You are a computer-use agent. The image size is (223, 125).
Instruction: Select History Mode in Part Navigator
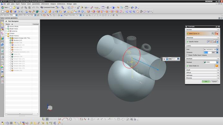[x=14, y=27]
